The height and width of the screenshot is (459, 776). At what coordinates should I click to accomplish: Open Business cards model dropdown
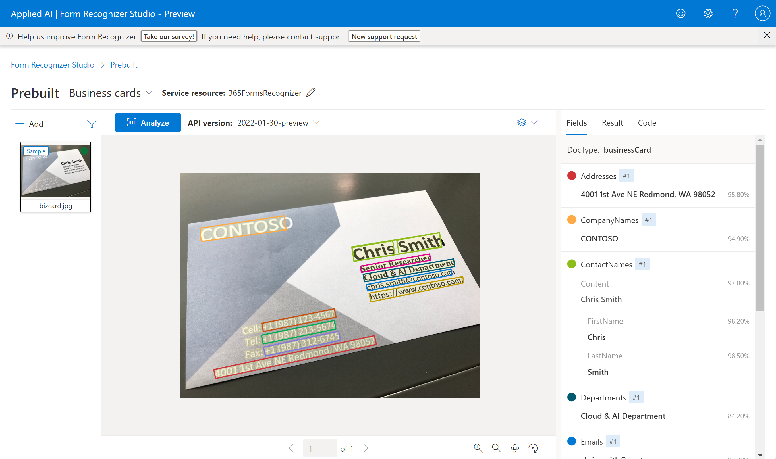click(x=111, y=93)
